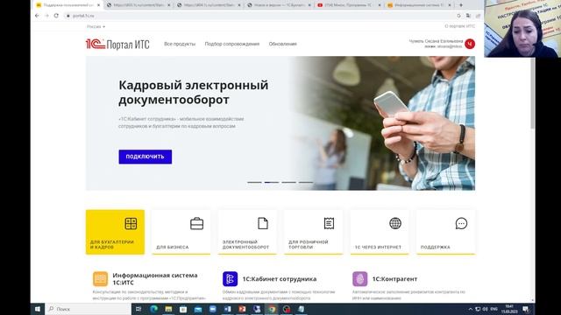This screenshot has width=561, height=315.
Task: Open File Explorer from taskbar
Action: pos(168,309)
